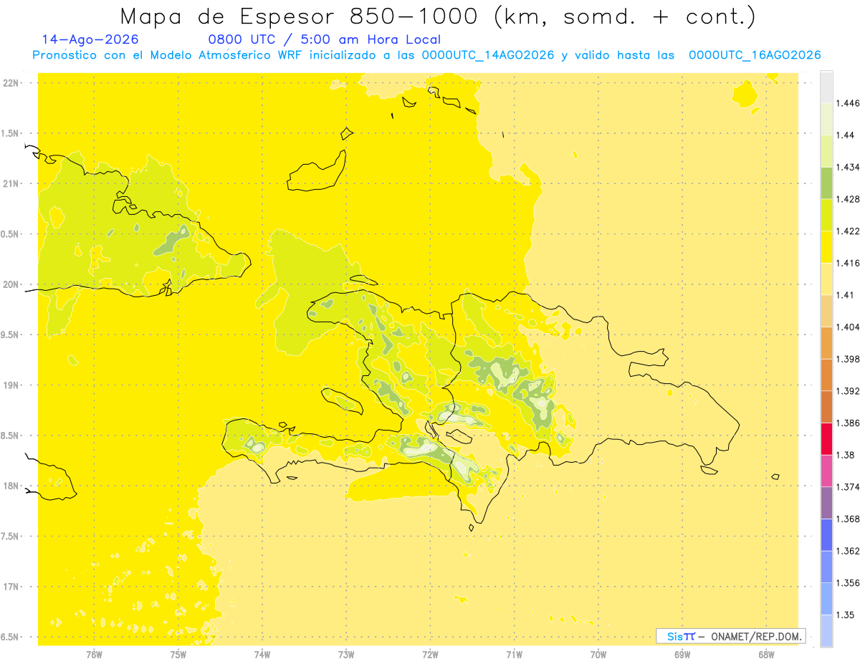
Task: Click the latitude label 19N
Action: point(11,385)
